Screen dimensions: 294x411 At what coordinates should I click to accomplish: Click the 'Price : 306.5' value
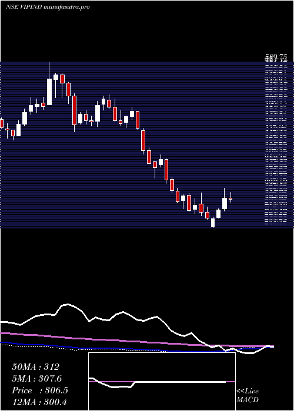40,390
